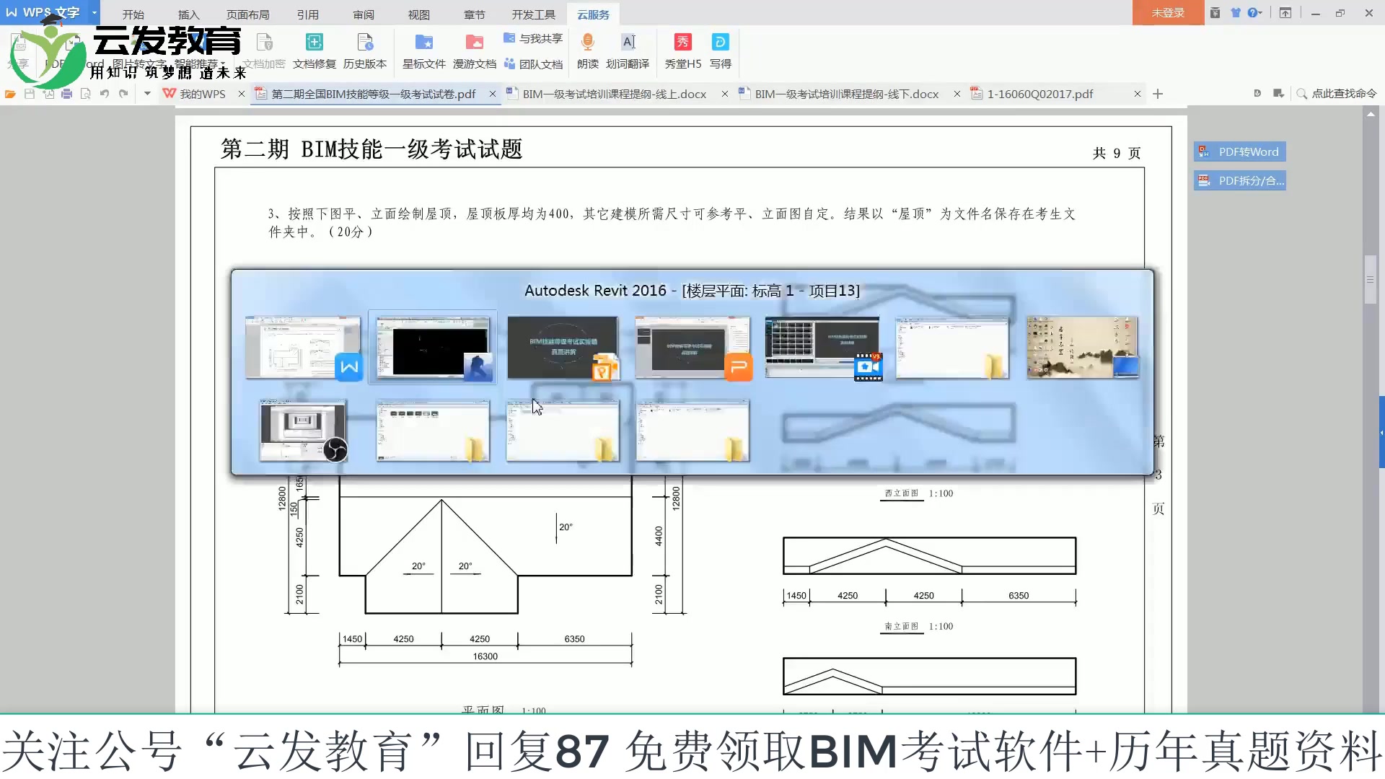Switch to the 云服务 ribbon tab
Viewport: 1385px width, 779px height.
pos(592,14)
